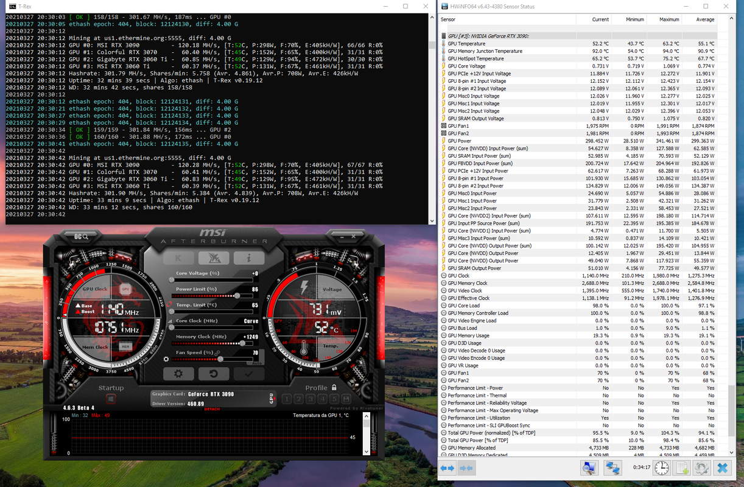Select profile slot 1 in Afterburner
This screenshot has width=744, height=487.
pos(286,399)
